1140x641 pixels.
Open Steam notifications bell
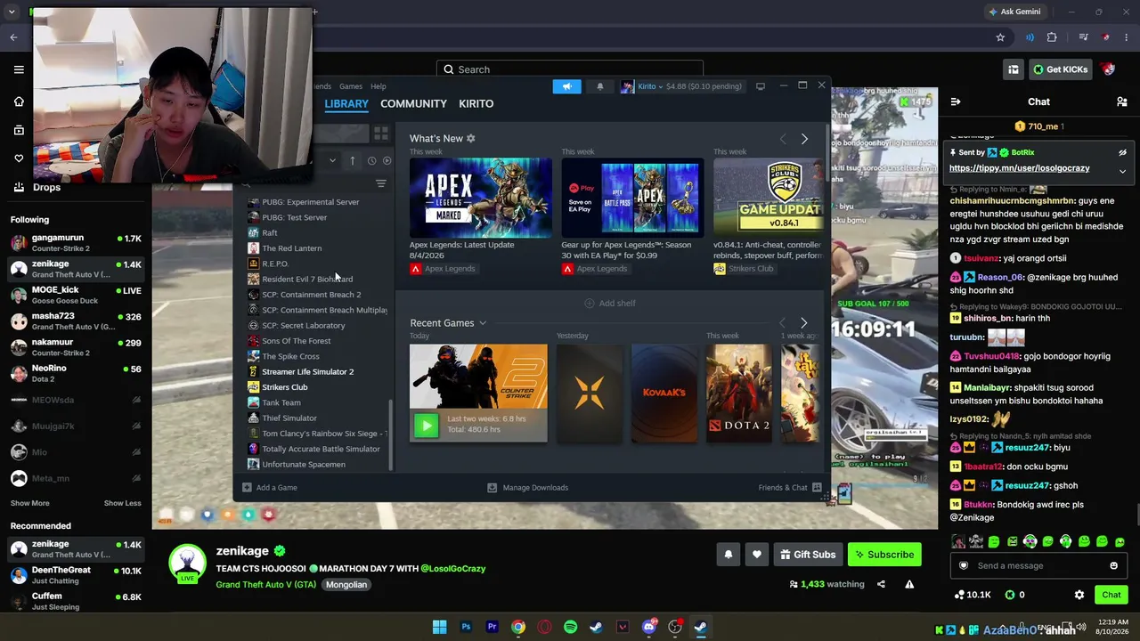[600, 86]
